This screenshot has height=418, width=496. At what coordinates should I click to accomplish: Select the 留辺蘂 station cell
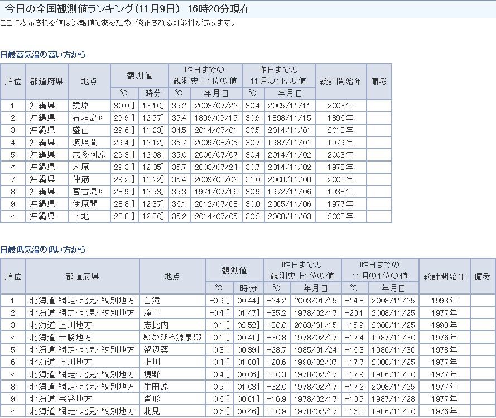tap(155, 350)
